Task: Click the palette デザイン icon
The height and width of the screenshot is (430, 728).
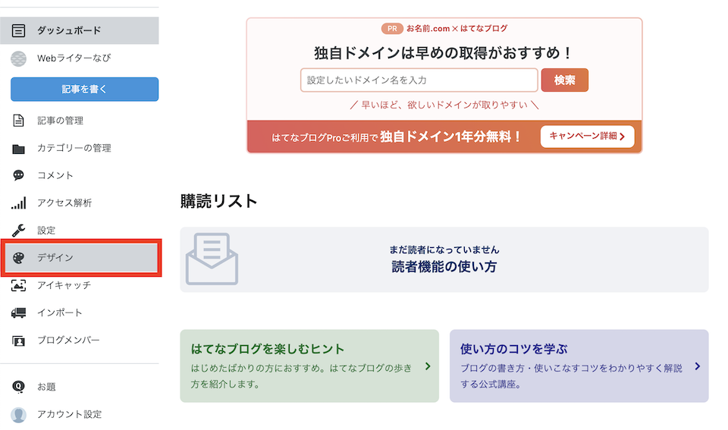Action: click(x=19, y=258)
